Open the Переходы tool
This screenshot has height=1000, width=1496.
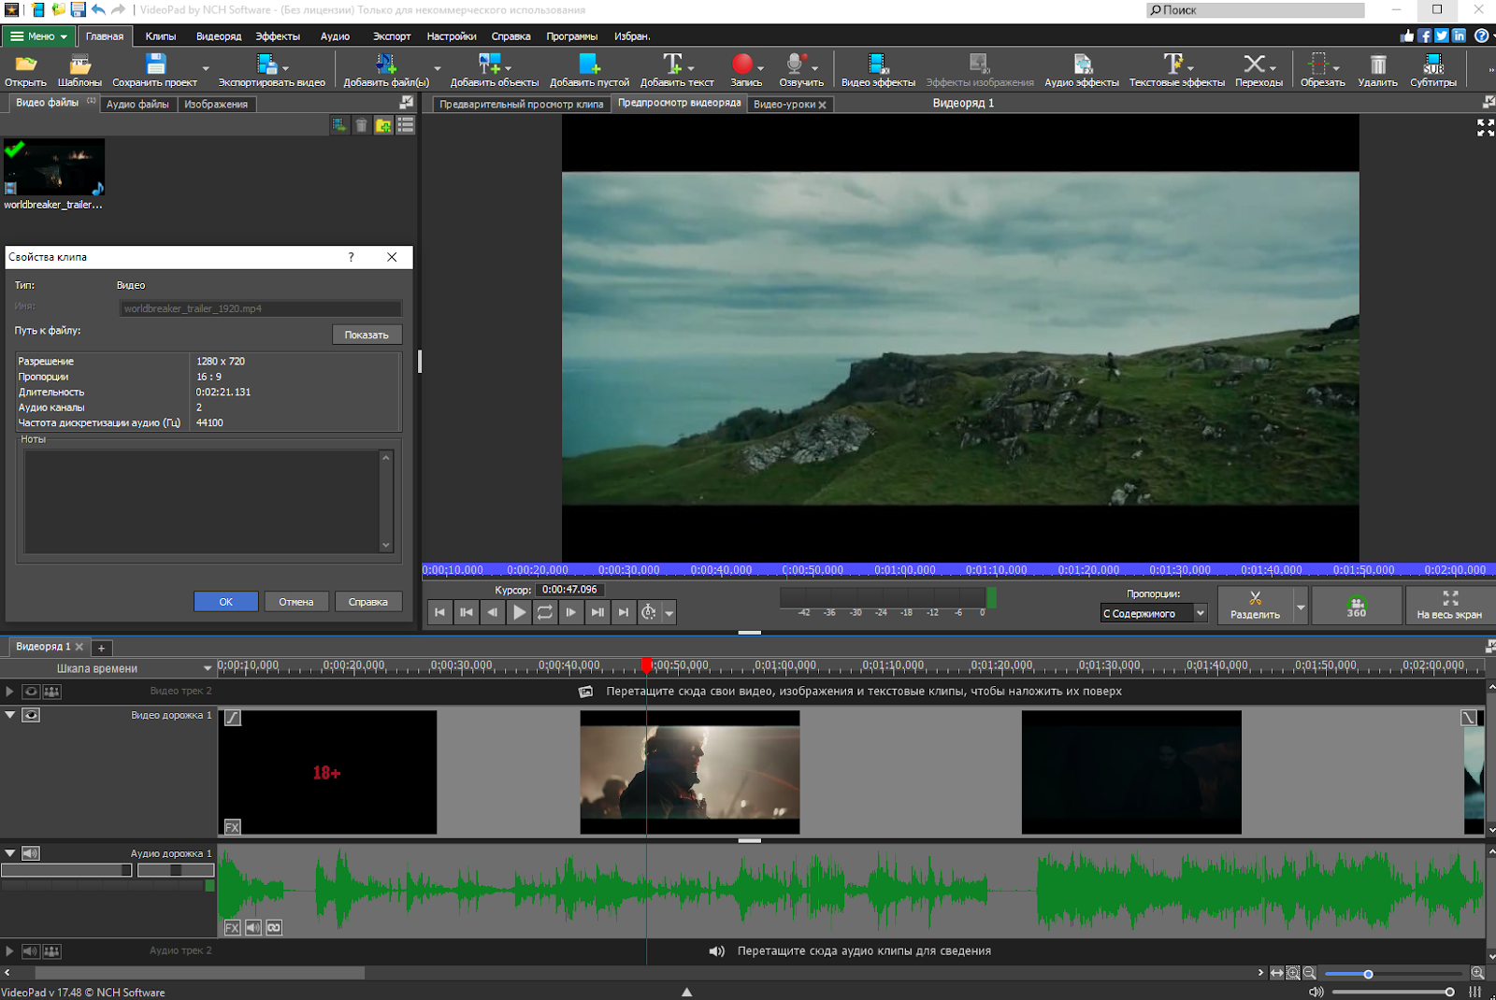coord(1257,69)
